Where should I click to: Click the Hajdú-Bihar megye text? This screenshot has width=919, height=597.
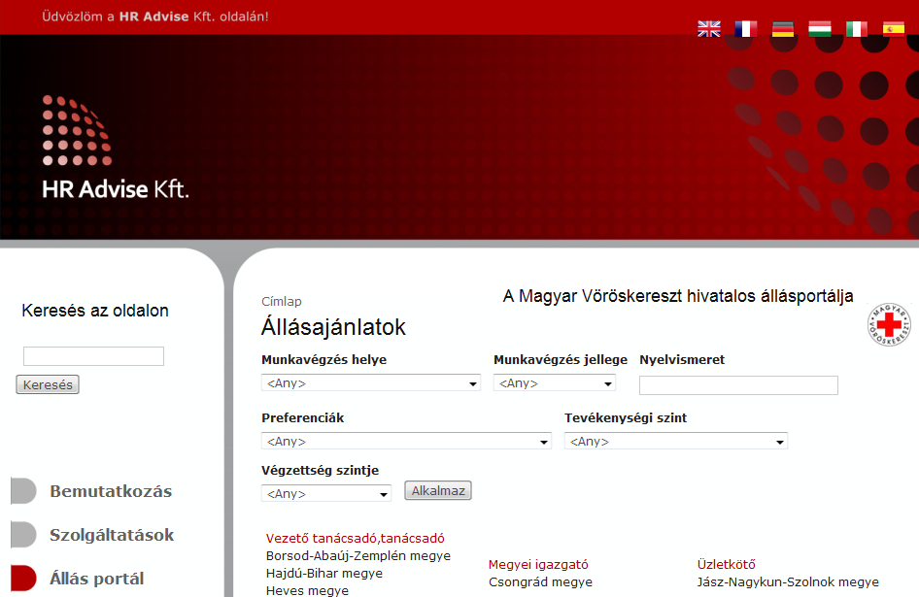(x=324, y=573)
